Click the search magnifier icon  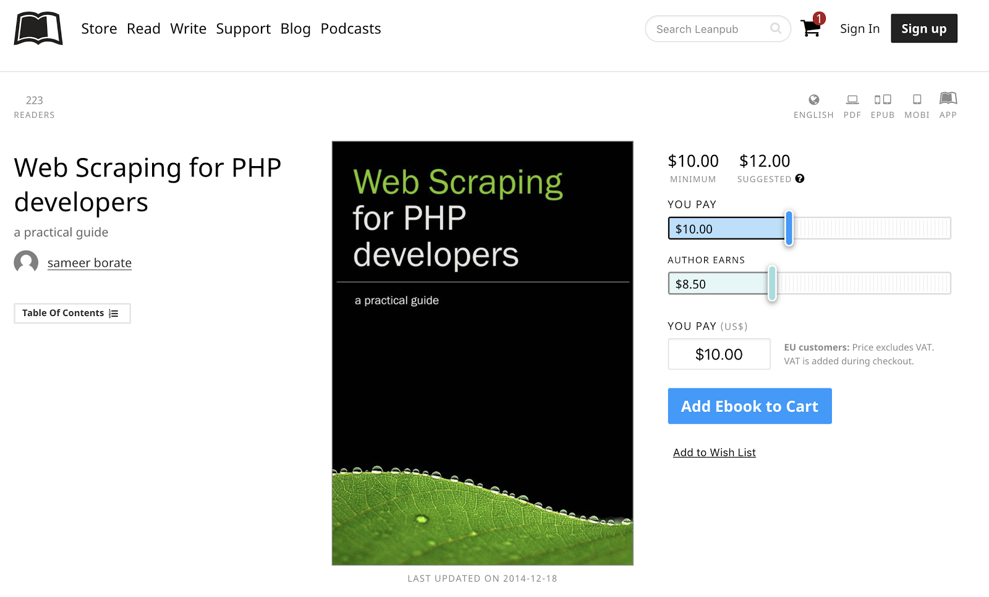pos(776,28)
